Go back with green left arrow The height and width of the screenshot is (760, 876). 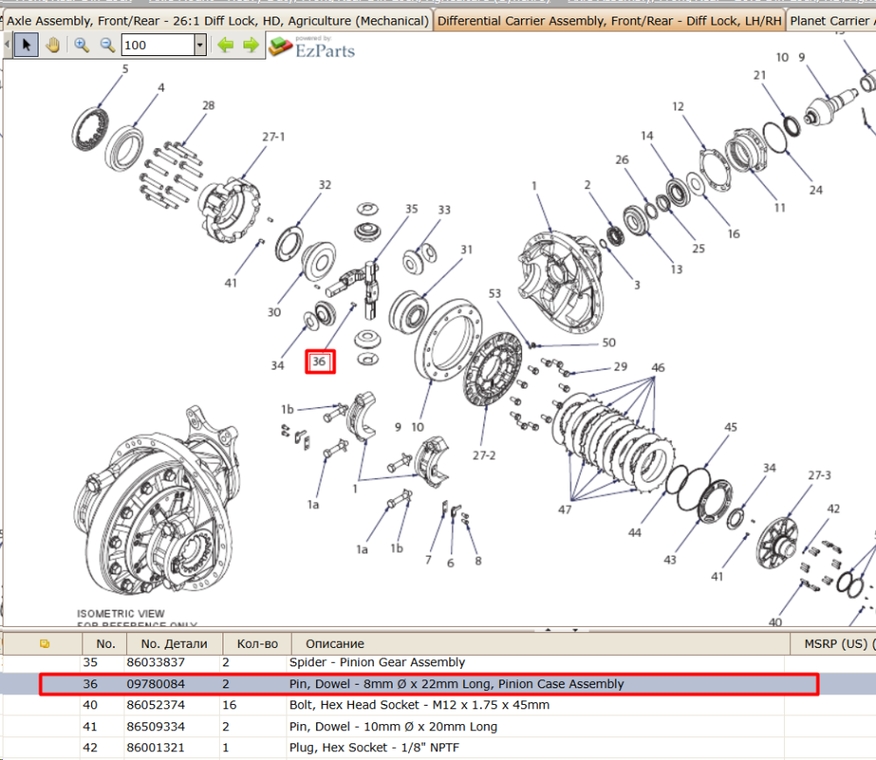click(226, 45)
